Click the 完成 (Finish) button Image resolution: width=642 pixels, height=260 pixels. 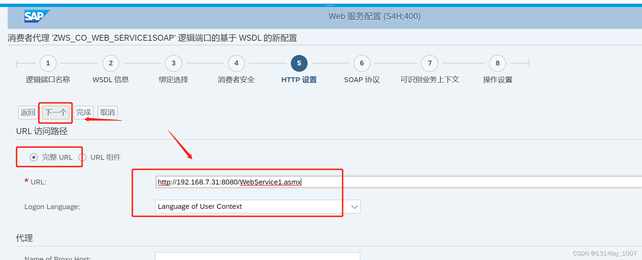pos(84,112)
